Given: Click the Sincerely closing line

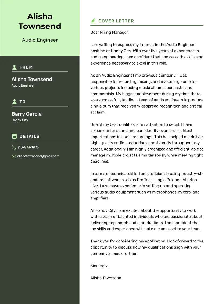Looking at the screenshot, I should pos(99,266).
